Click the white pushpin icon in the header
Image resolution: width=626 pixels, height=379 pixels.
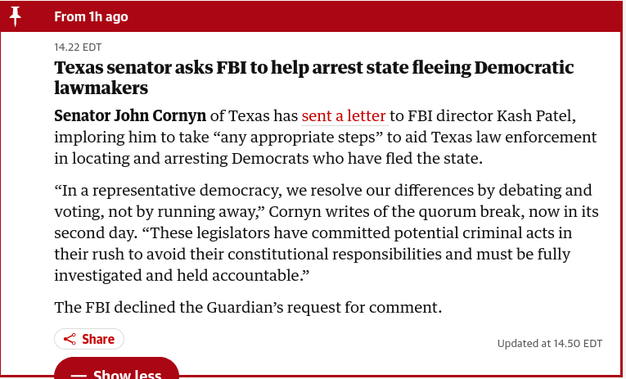[x=16, y=16]
